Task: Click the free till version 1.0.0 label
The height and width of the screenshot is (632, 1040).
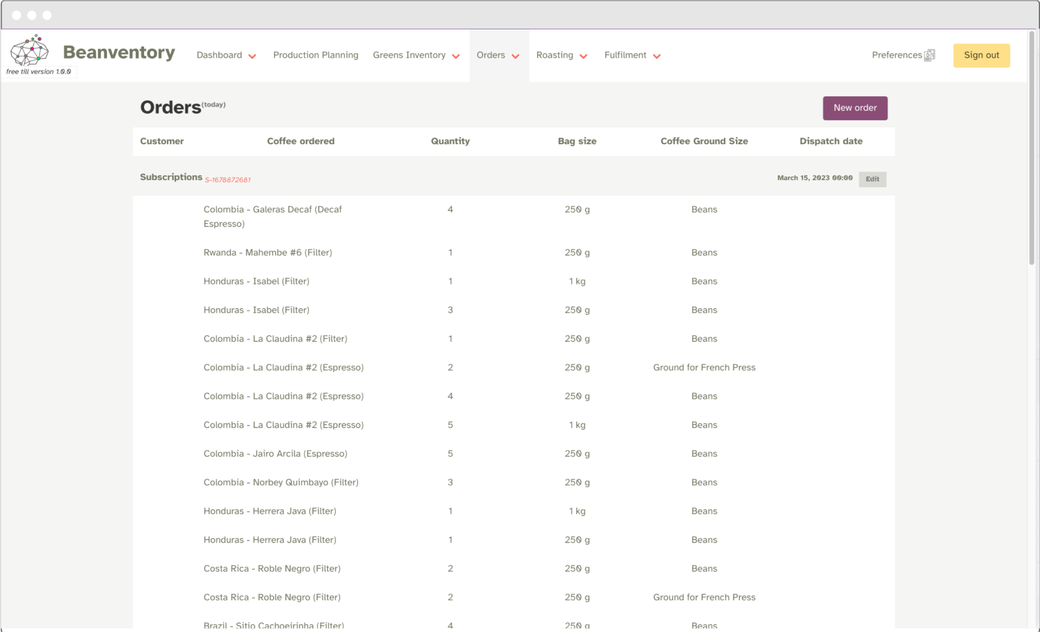Action: (38, 72)
